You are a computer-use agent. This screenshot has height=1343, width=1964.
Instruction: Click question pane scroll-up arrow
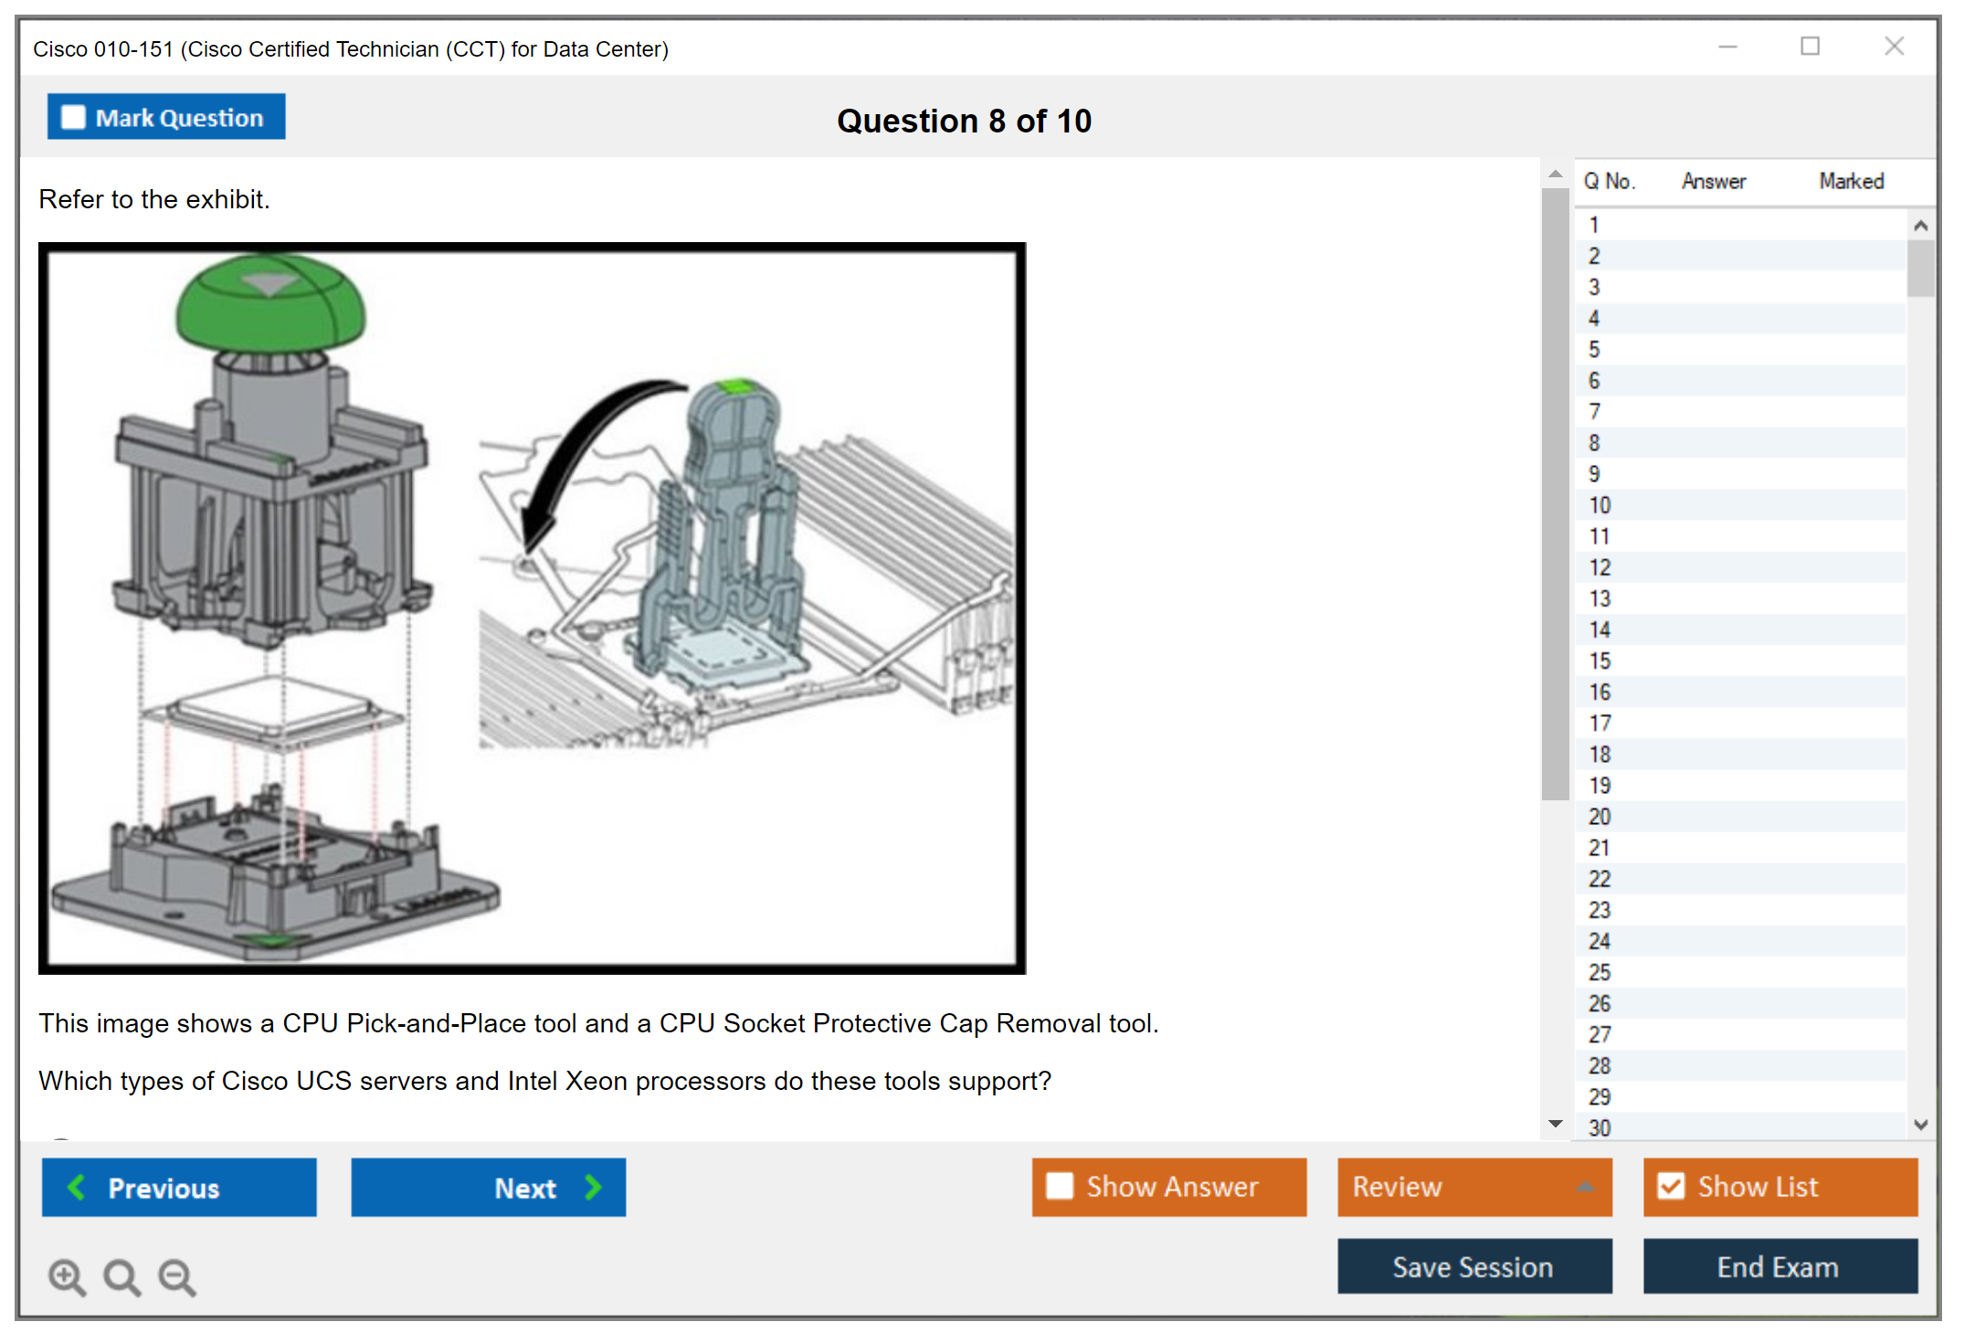pos(1556,174)
